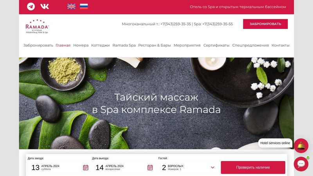313x176 pixels.
Task: Open the Telegram social link icon
Action: [x=31, y=7]
